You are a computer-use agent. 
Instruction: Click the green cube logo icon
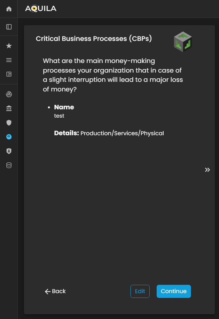[183, 42]
